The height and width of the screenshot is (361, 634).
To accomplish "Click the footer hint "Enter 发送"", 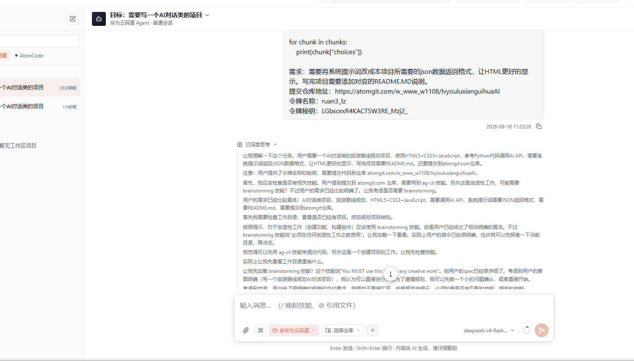I will tap(341, 348).
